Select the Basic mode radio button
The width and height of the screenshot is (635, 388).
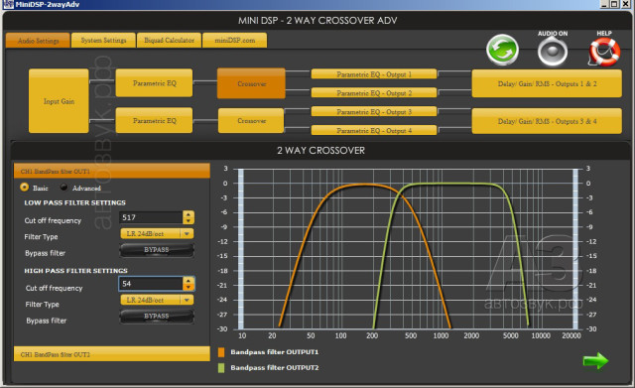(x=24, y=188)
